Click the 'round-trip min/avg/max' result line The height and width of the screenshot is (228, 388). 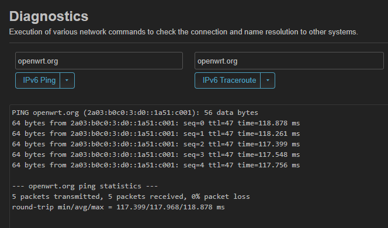[x=118, y=207]
